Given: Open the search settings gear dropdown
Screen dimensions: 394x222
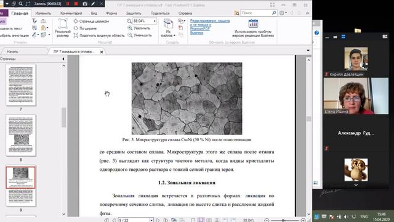Looking at the screenshot, I should 283,13.
